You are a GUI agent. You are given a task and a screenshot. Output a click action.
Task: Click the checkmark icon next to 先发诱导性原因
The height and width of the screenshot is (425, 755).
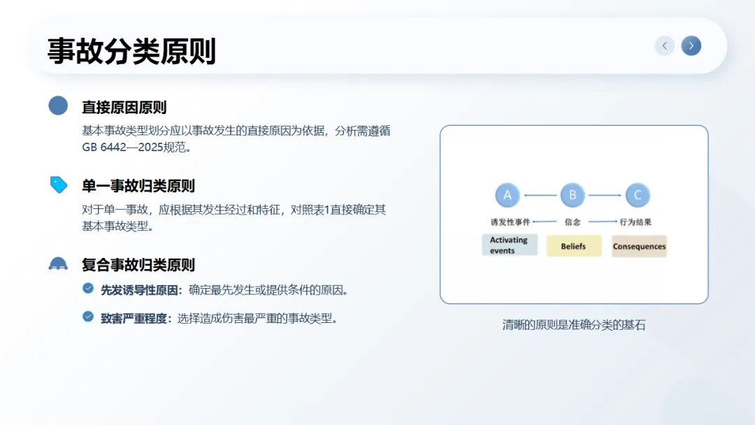click(87, 288)
